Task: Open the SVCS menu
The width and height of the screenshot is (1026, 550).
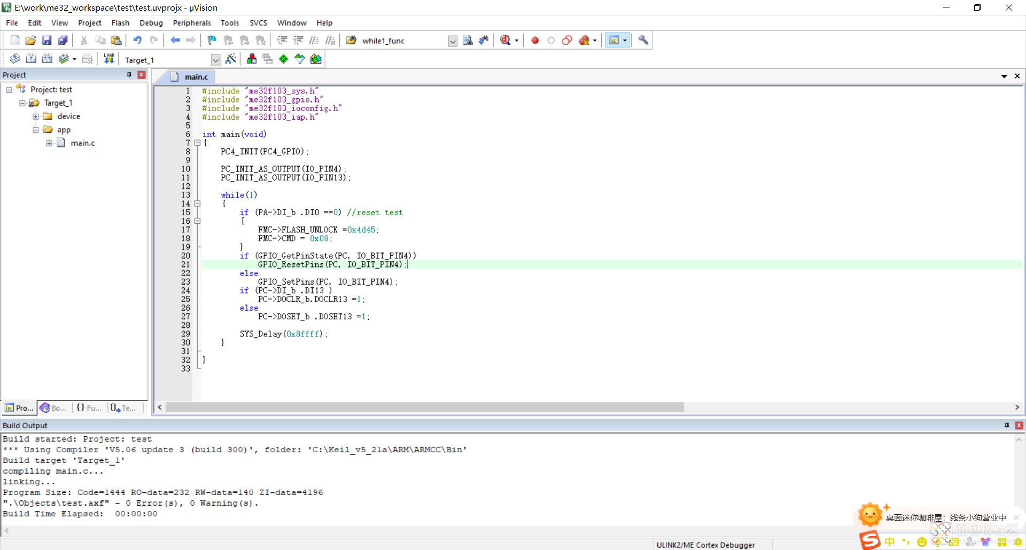Action: coord(258,23)
